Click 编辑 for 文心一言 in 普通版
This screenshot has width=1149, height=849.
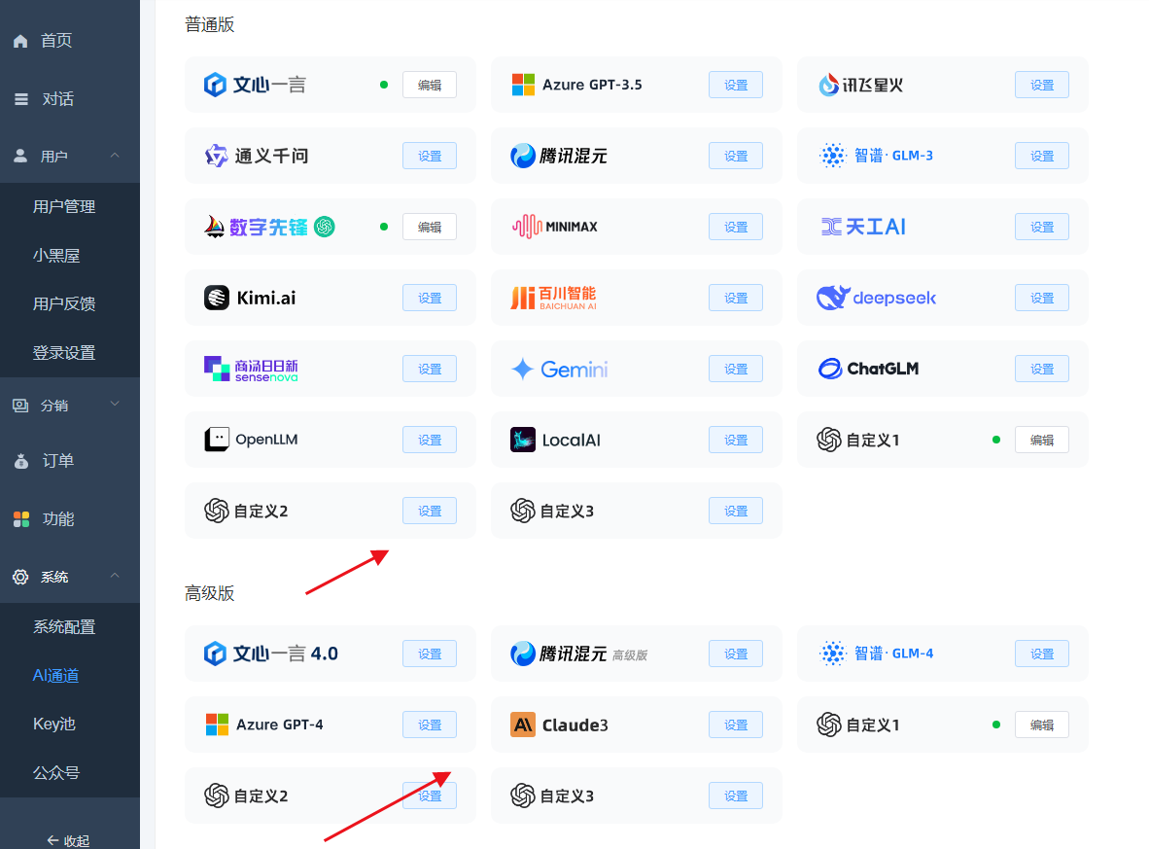(x=430, y=85)
